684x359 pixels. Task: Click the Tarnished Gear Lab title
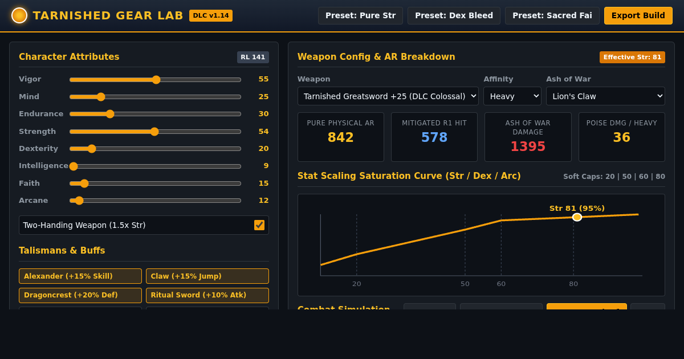pyautogui.click(x=108, y=15)
